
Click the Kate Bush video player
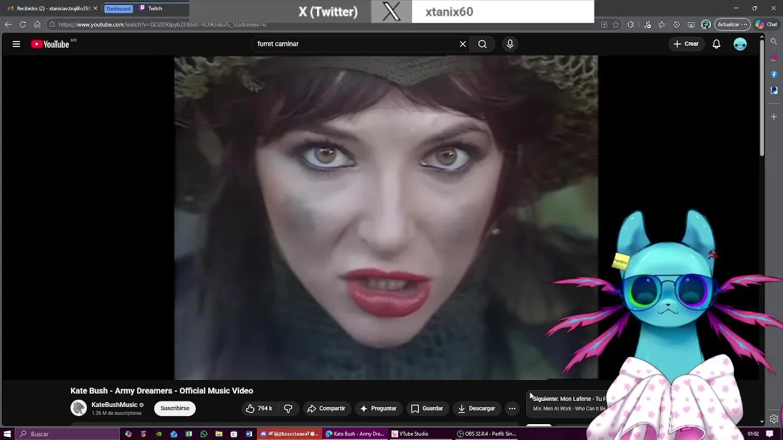(x=386, y=218)
